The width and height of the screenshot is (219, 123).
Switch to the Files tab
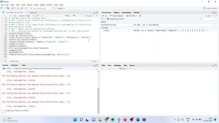[103, 65]
